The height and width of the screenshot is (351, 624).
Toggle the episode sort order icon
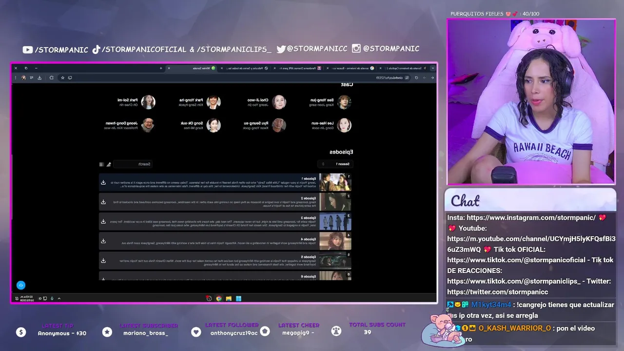coord(109,164)
